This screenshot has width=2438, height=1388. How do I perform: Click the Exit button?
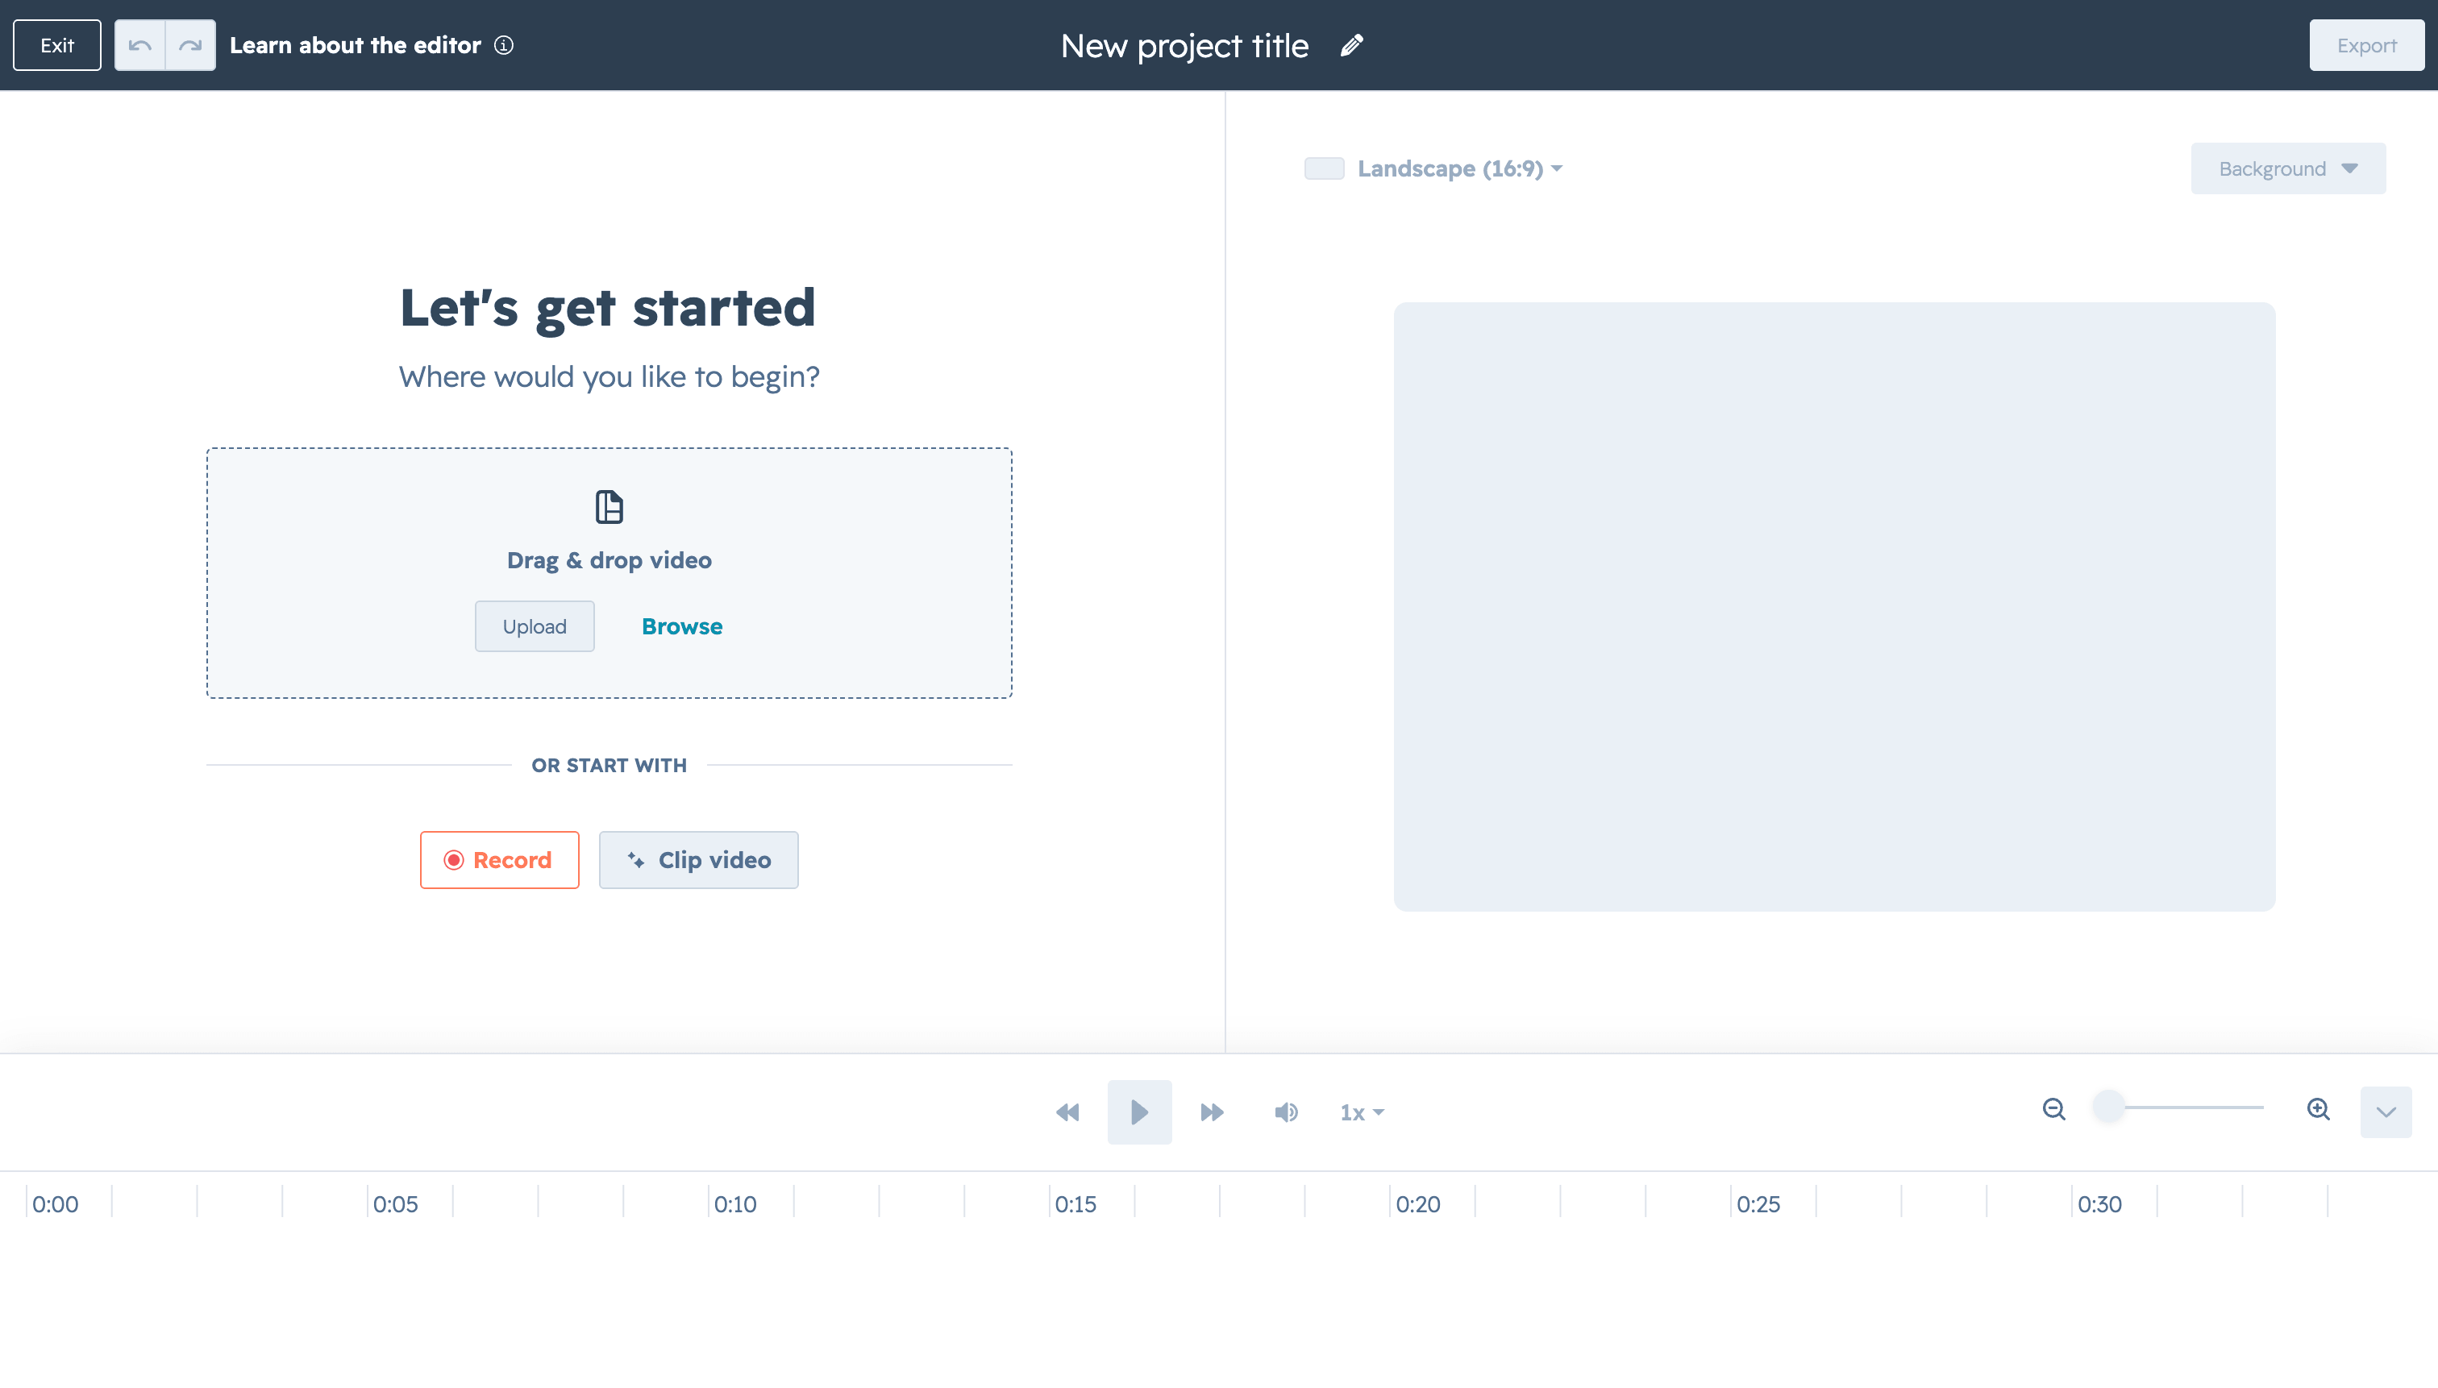pyautogui.click(x=57, y=46)
